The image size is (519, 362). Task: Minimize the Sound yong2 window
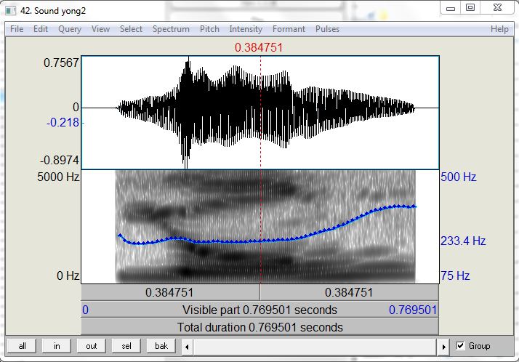pyautogui.click(x=451, y=8)
